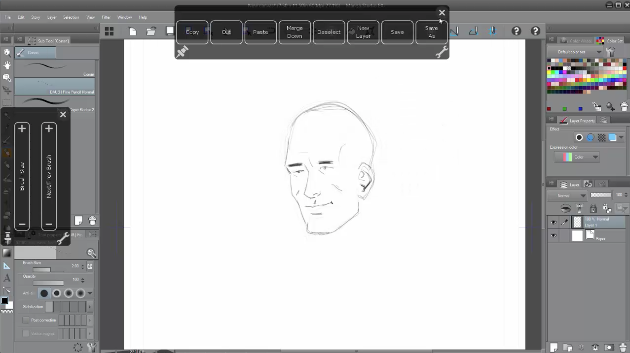
Task: Open color set wrench settings
Action: click(x=611, y=52)
